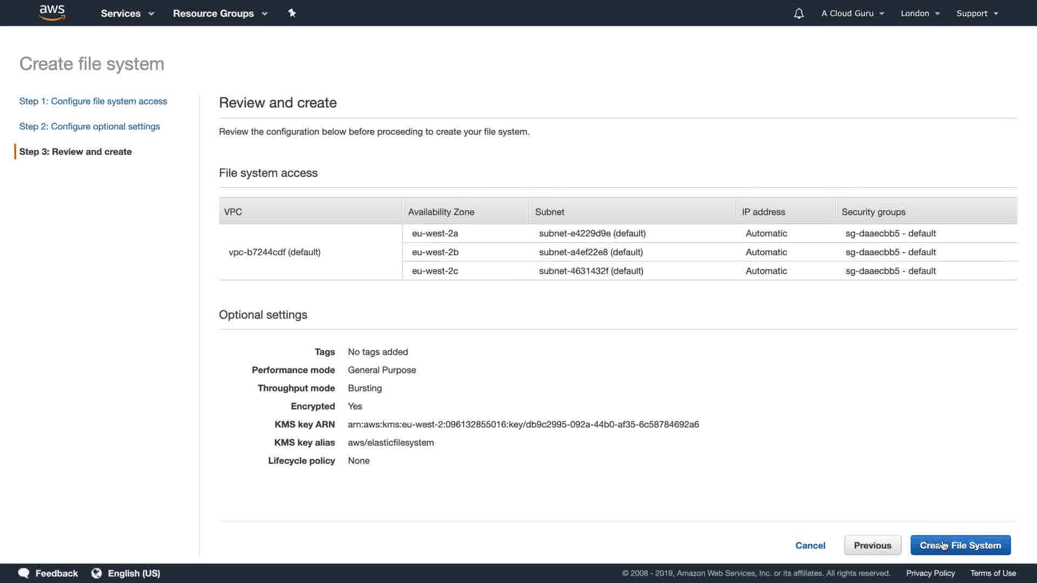Select Step 3: Review and create

tap(76, 152)
